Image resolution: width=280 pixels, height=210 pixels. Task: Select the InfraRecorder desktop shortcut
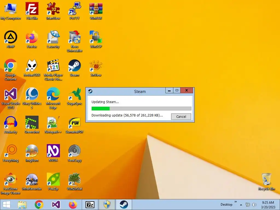point(32,182)
